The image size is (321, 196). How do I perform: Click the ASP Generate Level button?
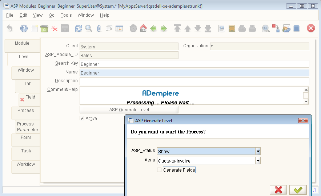click(129, 109)
